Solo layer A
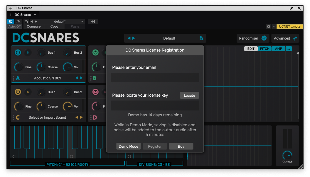Viewport: 310px width, 177px height. click(x=28, y=52)
